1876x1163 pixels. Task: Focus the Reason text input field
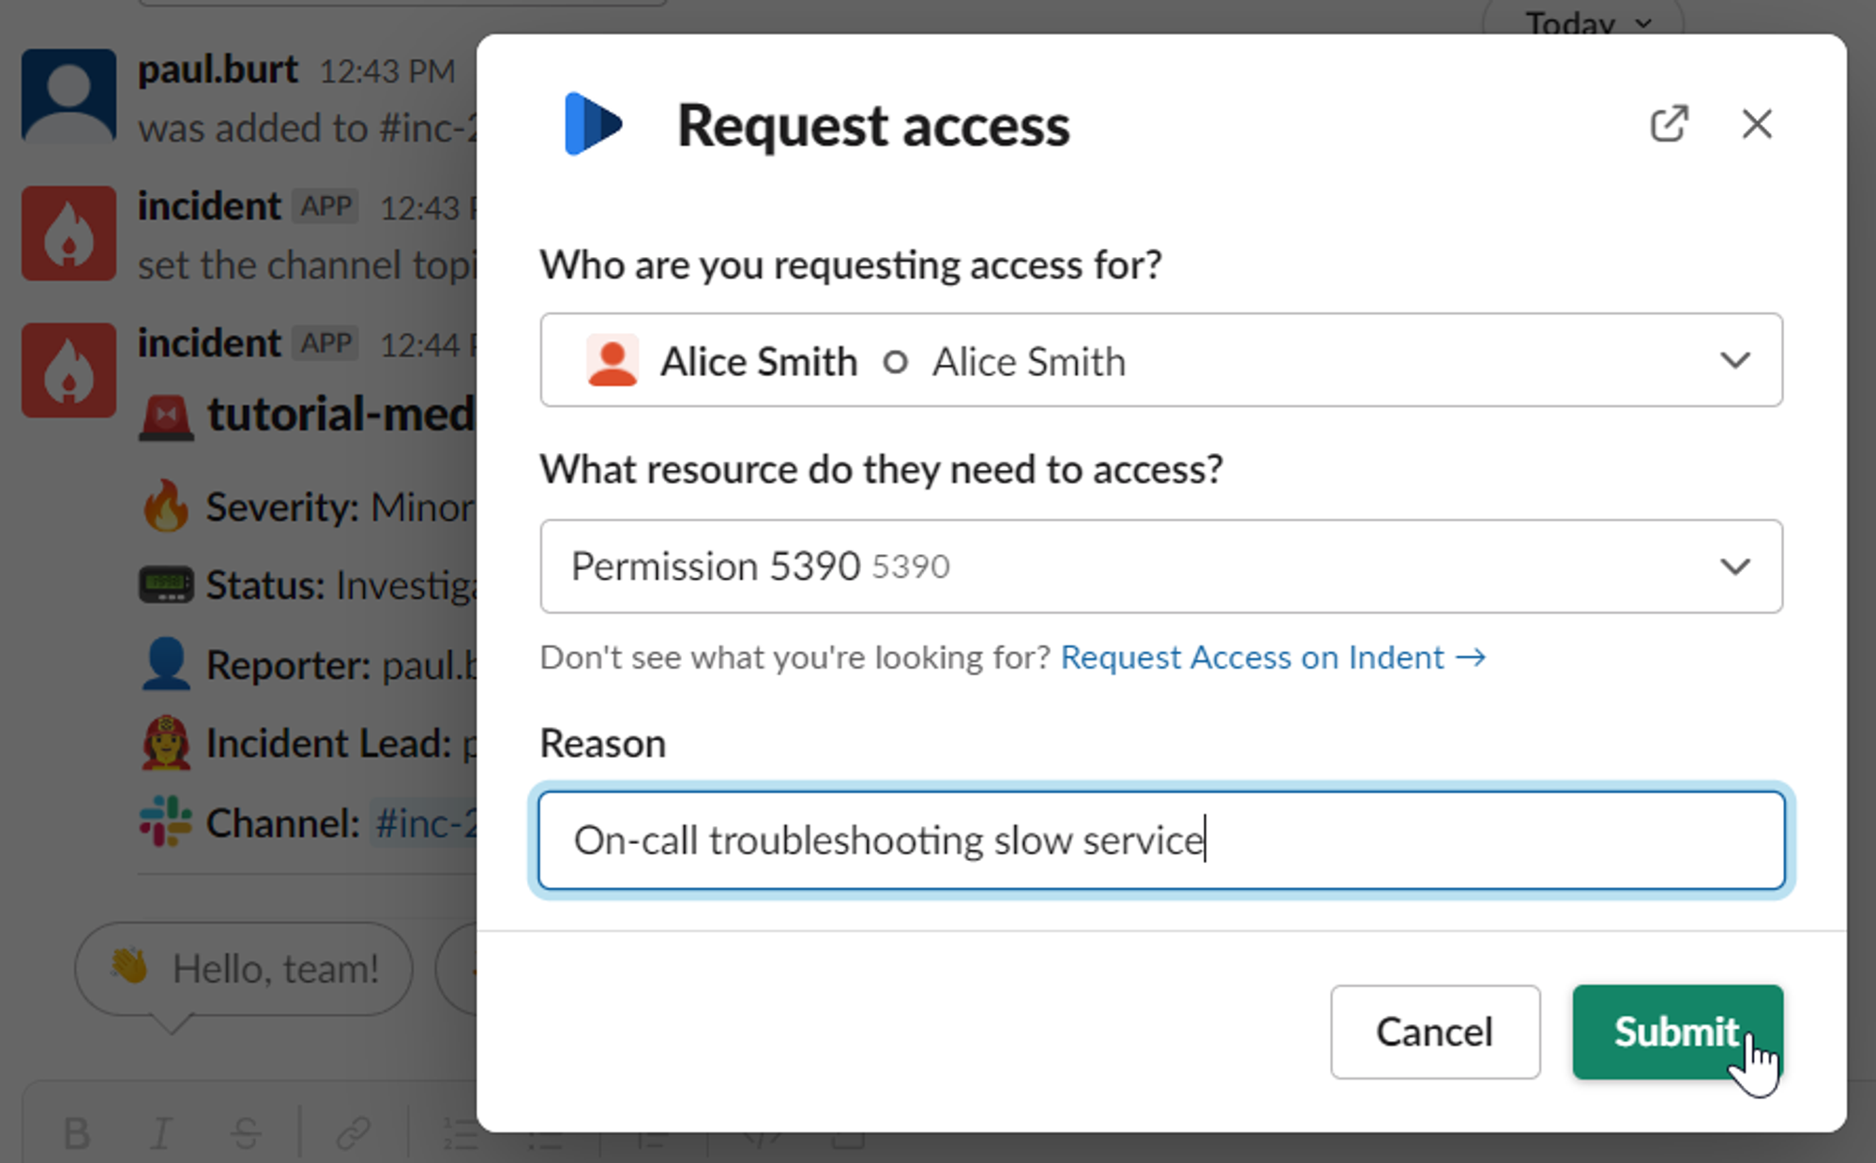(x=1160, y=840)
